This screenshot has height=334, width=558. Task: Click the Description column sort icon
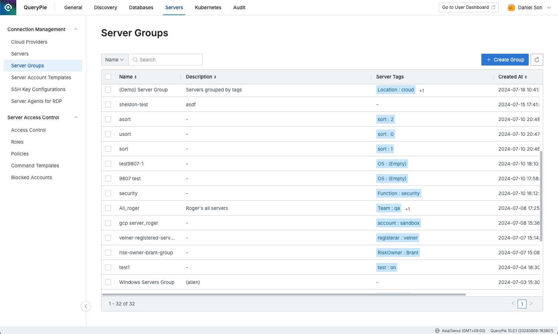(x=215, y=77)
